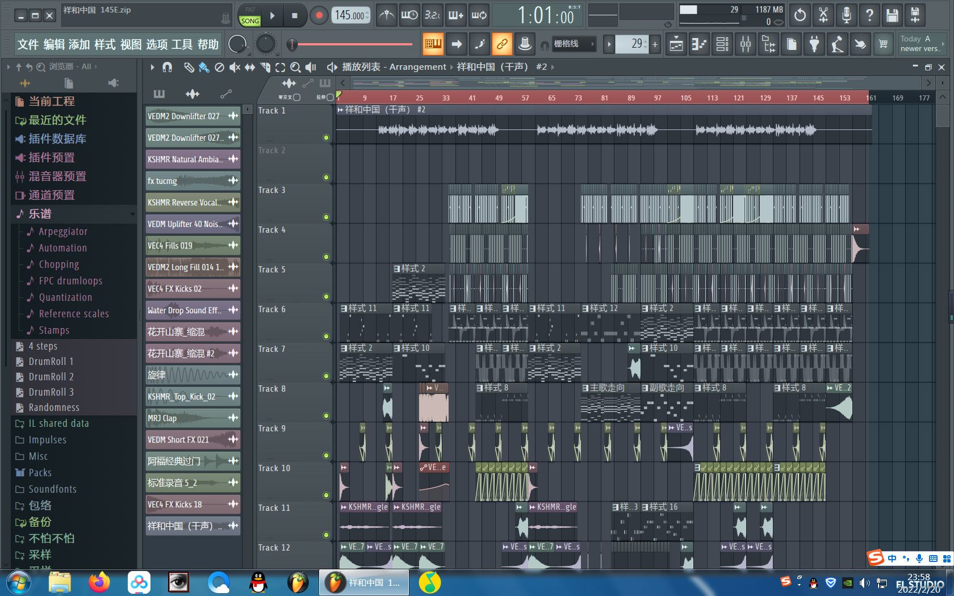Open pattern selector arrow left of 29

point(609,44)
